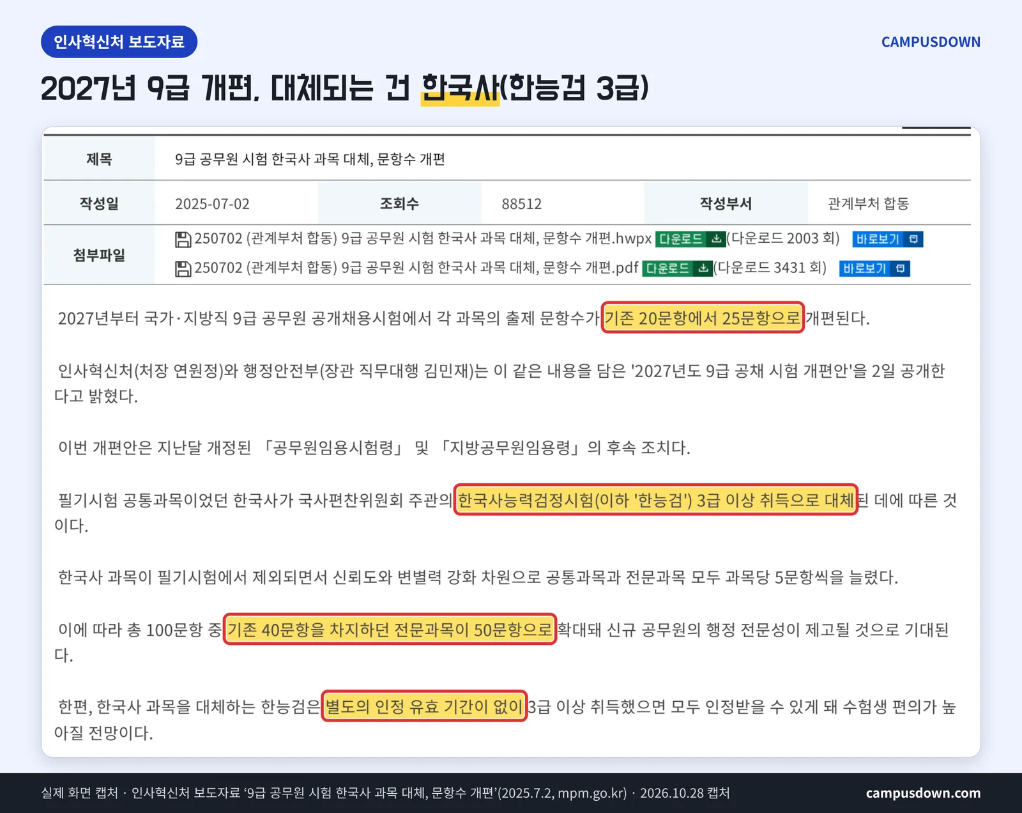
Task: Select the '(다운로드 2003 회)' count text
Action: click(783, 238)
